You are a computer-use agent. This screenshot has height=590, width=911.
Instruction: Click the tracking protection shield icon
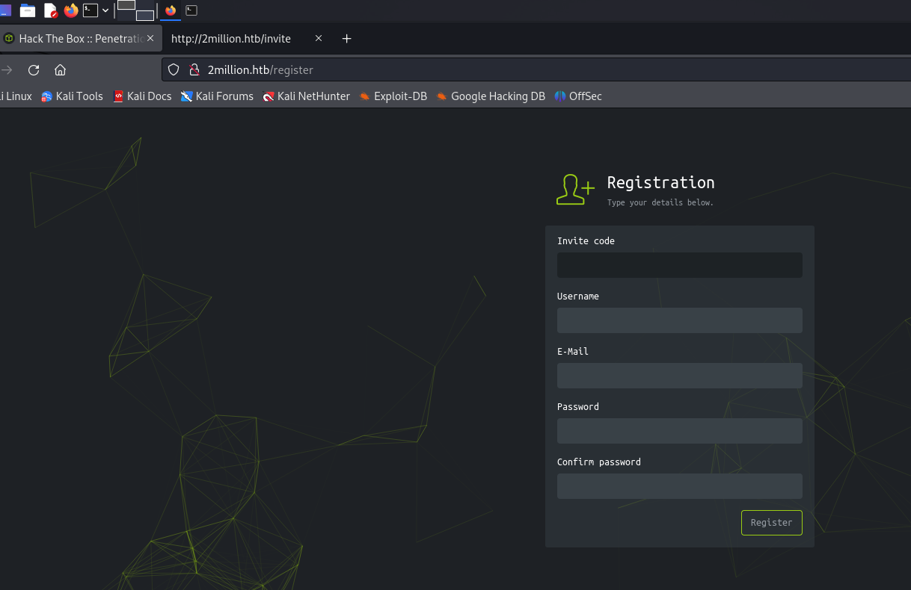coord(174,70)
